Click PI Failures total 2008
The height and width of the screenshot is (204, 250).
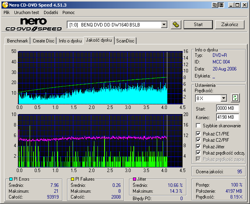(x=116, y=197)
